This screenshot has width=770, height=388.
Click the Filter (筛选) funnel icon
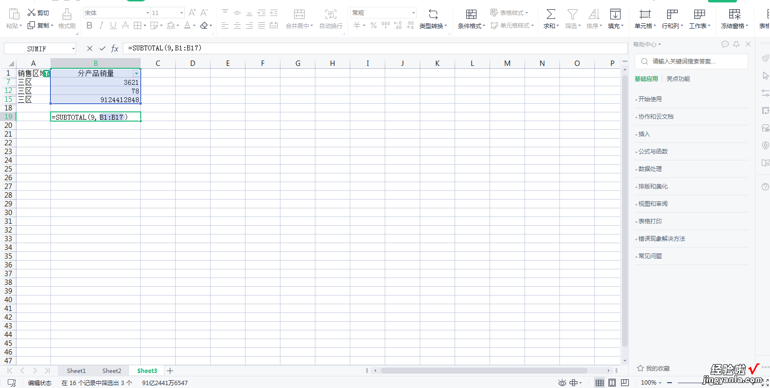tap(573, 14)
